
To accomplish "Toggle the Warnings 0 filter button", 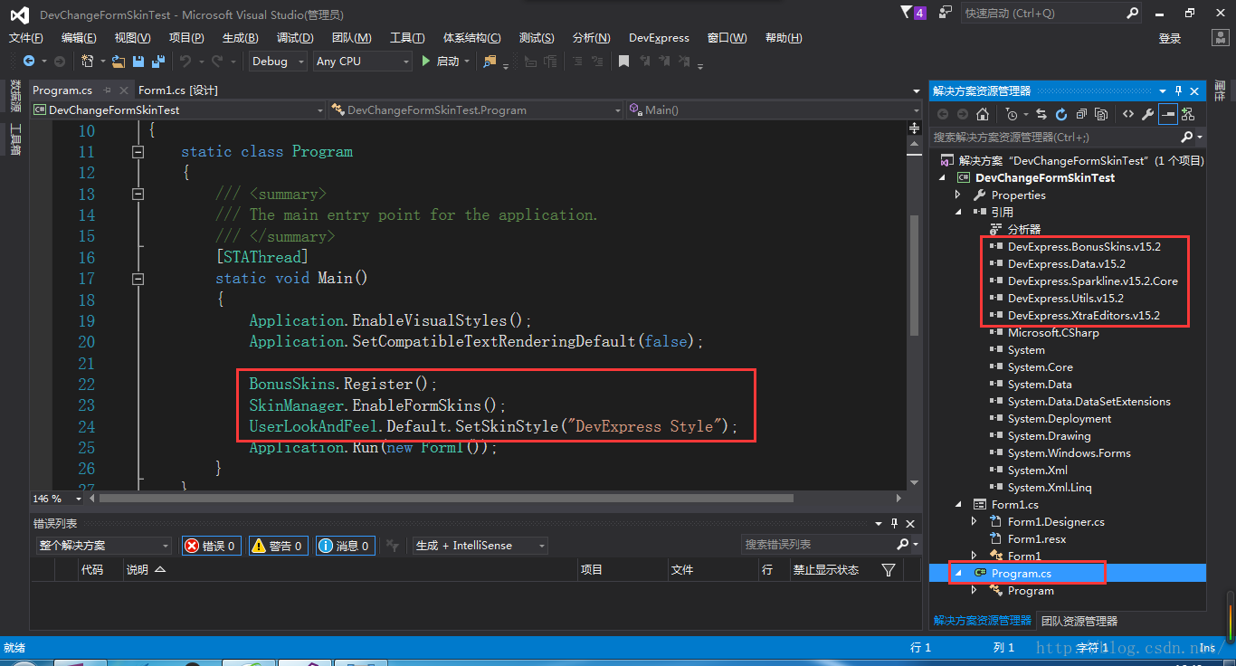I will [279, 546].
